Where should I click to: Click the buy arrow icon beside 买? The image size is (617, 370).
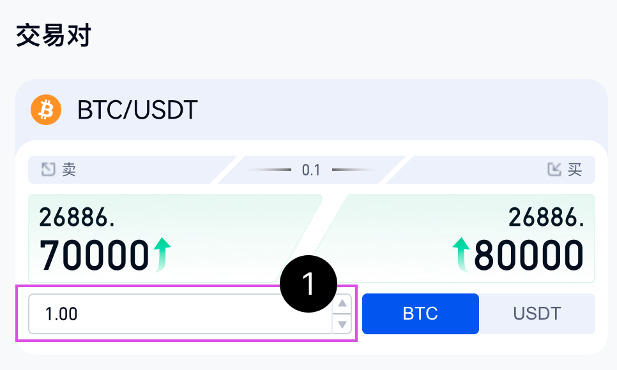coord(554,170)
